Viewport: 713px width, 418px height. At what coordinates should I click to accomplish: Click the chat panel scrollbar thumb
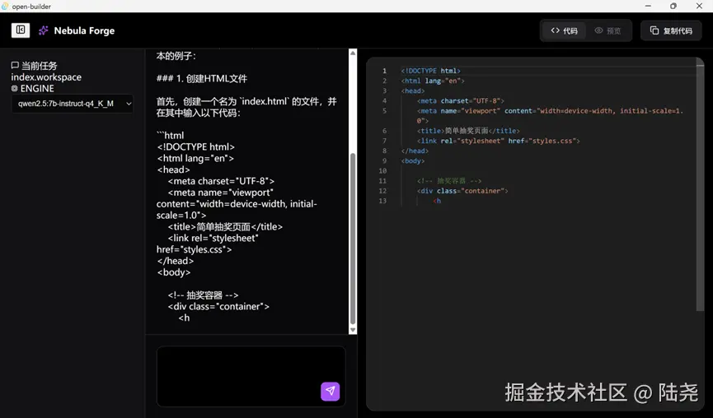353,239
